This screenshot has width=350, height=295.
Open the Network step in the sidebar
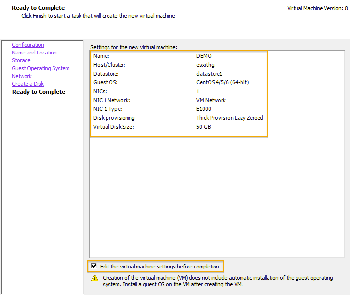click(x=22, y=76)
